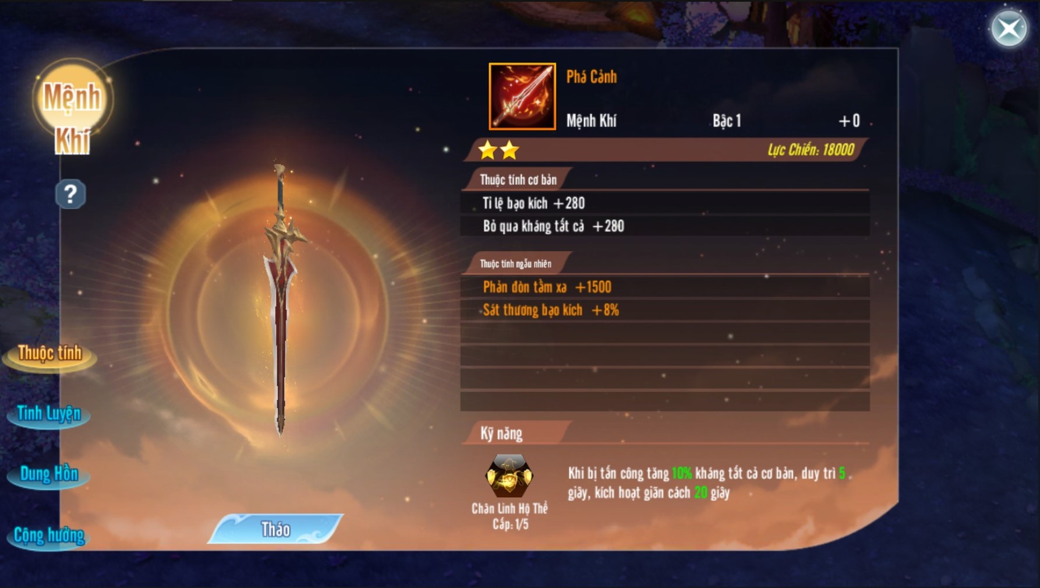Viewport: 1040px width, 588px height.
Task: Click the Lực Chiến 18000 power label
Action: [x=811, y=150]
